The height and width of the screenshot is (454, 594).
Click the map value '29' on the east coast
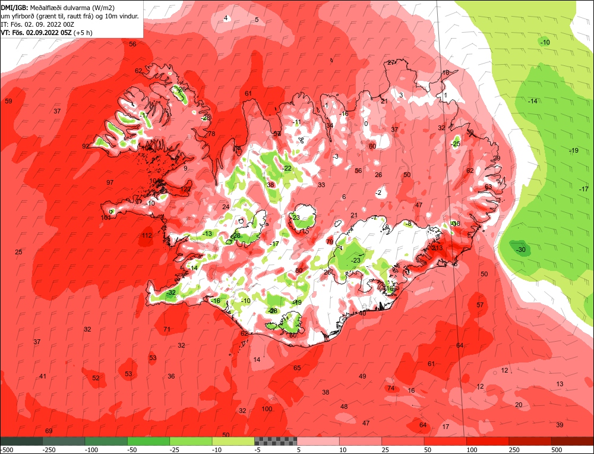(x=497, y=158)
